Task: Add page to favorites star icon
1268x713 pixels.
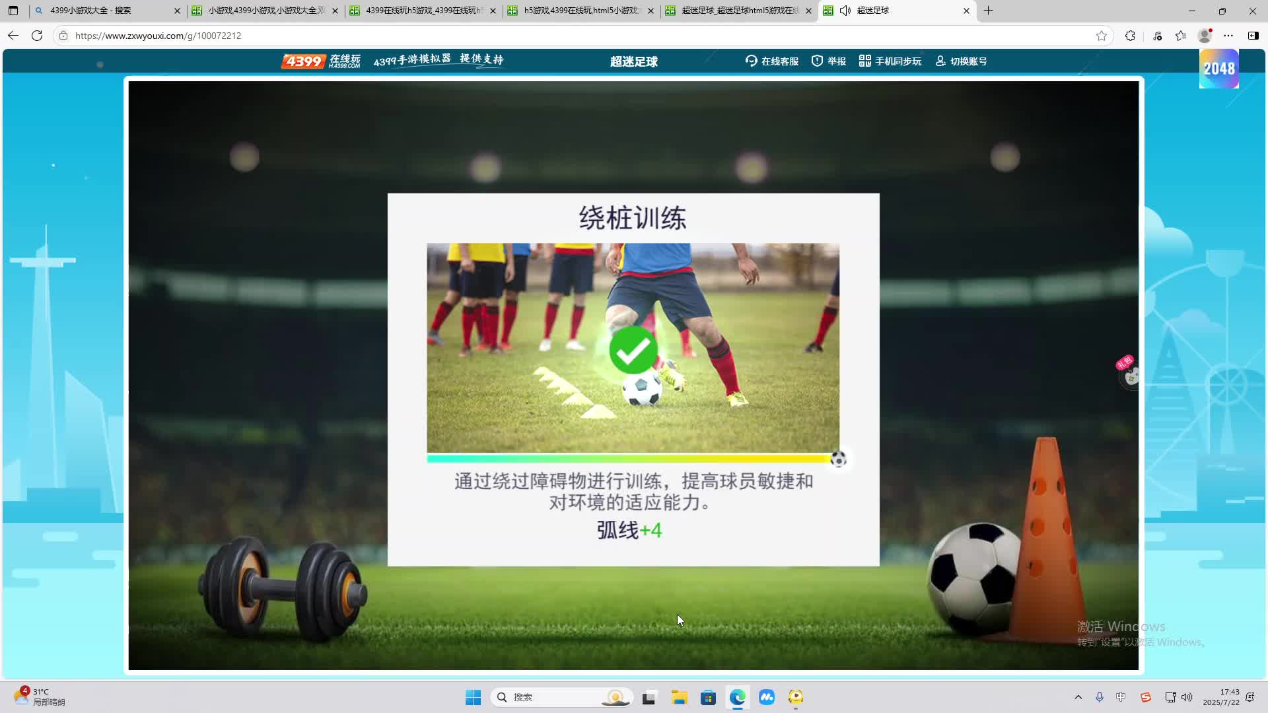Action: pyautogui.click(x=1101, y=36)
